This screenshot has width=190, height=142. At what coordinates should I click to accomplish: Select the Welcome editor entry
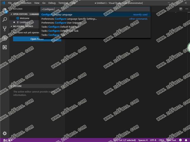click(x=24, y=18)
